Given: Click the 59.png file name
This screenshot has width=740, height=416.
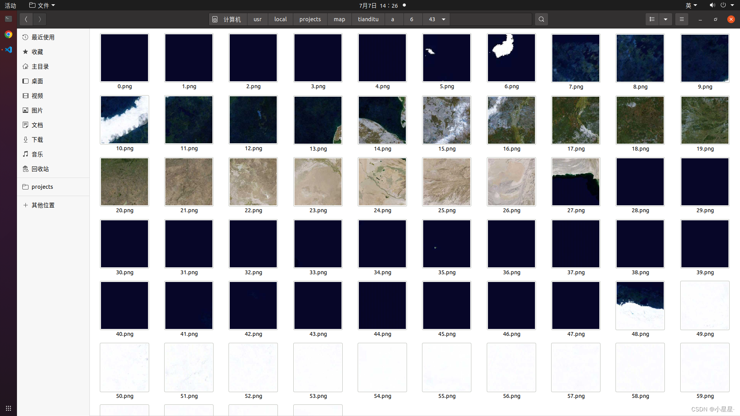Looking at the screenshot, I should (x=705, y=396).
